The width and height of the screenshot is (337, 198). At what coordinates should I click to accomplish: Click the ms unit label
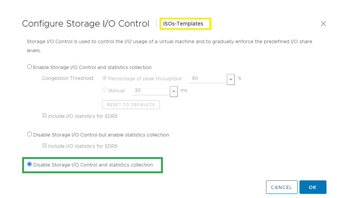[x=184, y=90]
